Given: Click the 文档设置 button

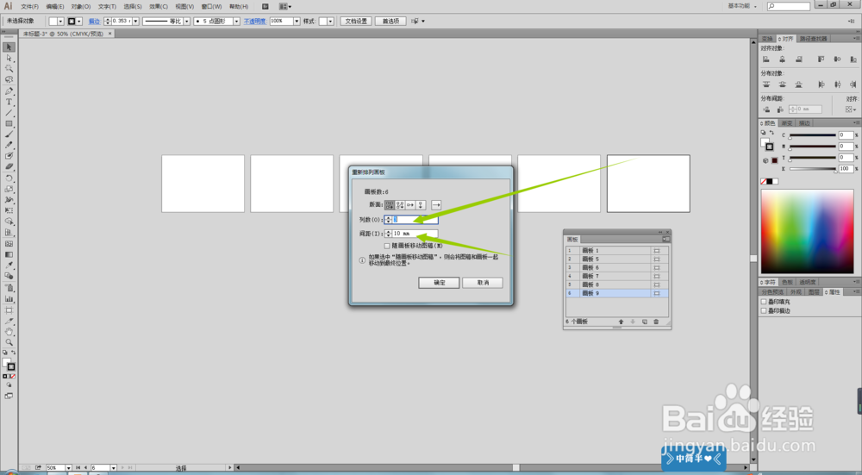Looking at the screenshot, I should pos(356,21).
